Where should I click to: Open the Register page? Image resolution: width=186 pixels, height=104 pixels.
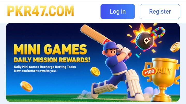click(x=160, y=12)
